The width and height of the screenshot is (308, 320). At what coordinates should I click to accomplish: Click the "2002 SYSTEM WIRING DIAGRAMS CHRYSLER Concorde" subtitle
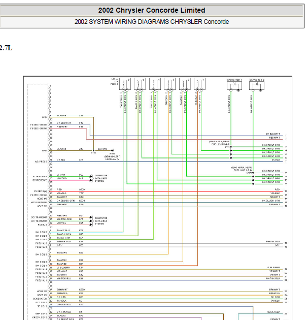coord(151,22)
